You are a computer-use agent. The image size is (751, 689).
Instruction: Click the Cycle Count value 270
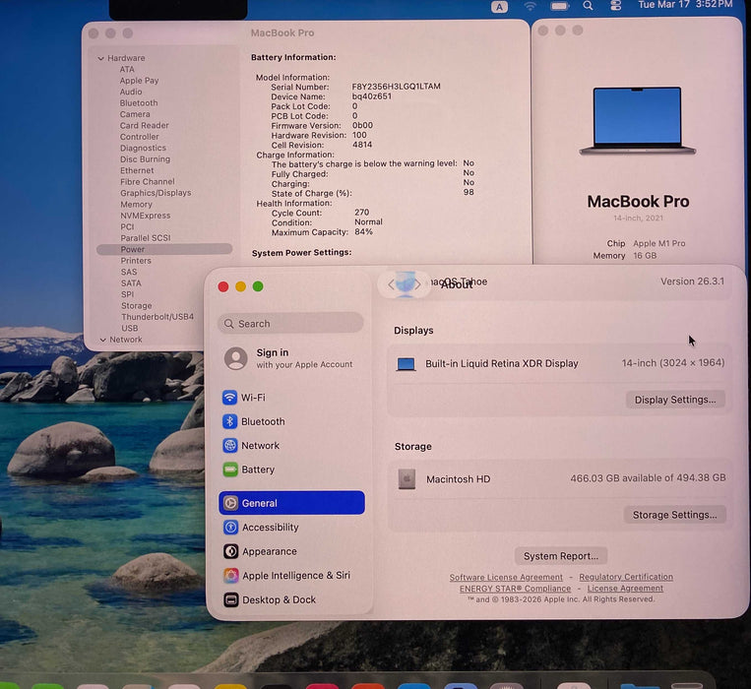(361, 212)
